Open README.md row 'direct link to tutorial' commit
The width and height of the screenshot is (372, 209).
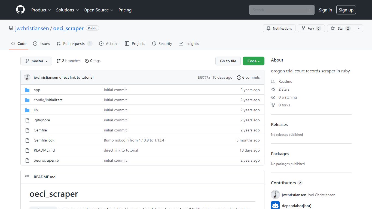pyautogui.click(x=121, y=150)
